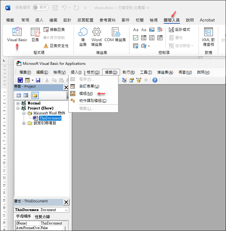The height and width of the screenshot is (231, 226).
Task: Switch to 版面配置 ribbon tab
Action: click(x=85, y=20)
